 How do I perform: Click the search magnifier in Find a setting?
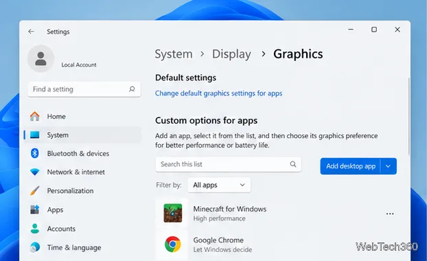(132, 89)
